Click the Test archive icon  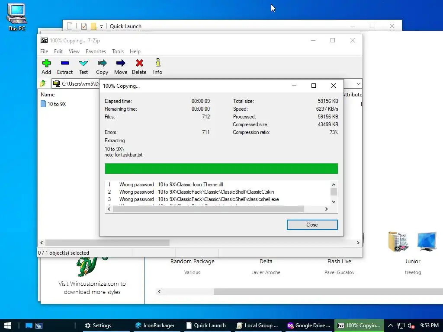[x=83, y=67]
